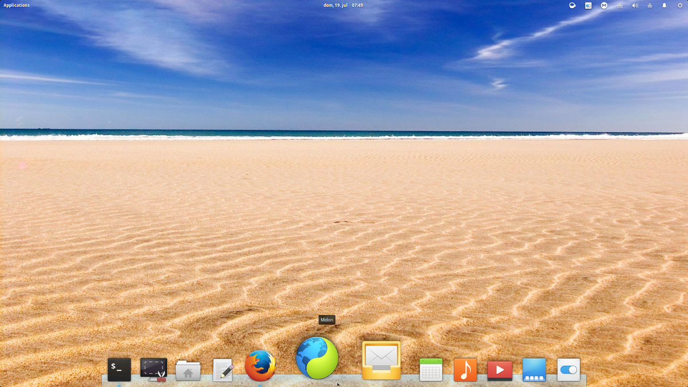This screenshot has height=387, width=688.
Task: Open the blue multitasking view icon
Action: (x=534, y=370)
